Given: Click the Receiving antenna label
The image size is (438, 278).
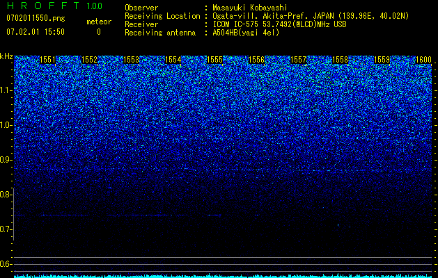Looking at the screenshot, I should [x=160, y=33].
